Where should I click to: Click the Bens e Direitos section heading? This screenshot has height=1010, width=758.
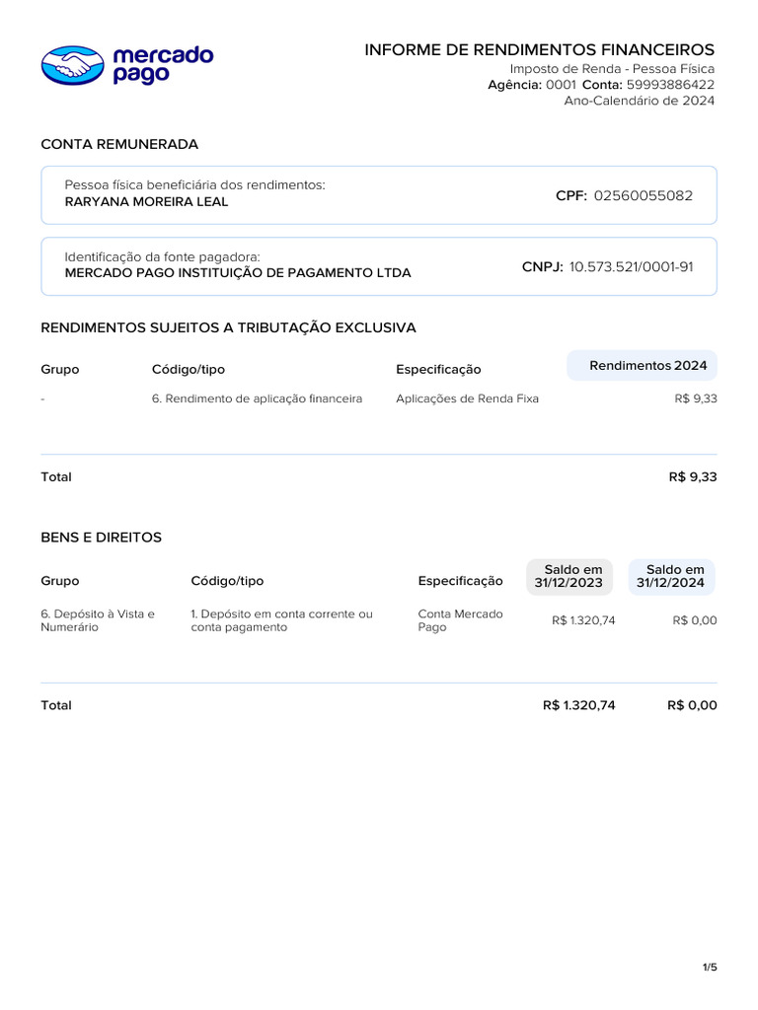pos(101,538)
